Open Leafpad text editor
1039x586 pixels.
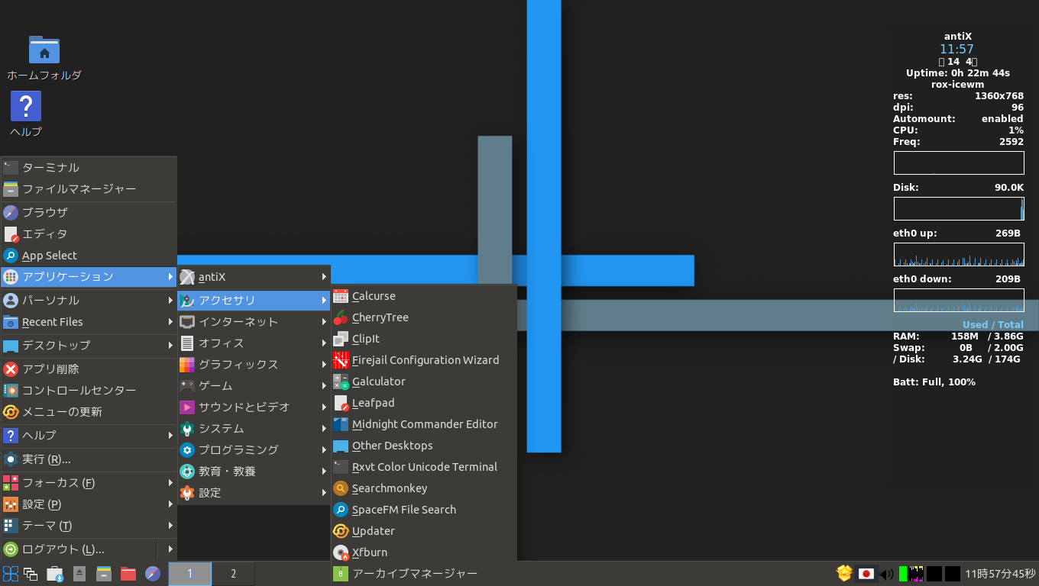[x=424, y=403]
